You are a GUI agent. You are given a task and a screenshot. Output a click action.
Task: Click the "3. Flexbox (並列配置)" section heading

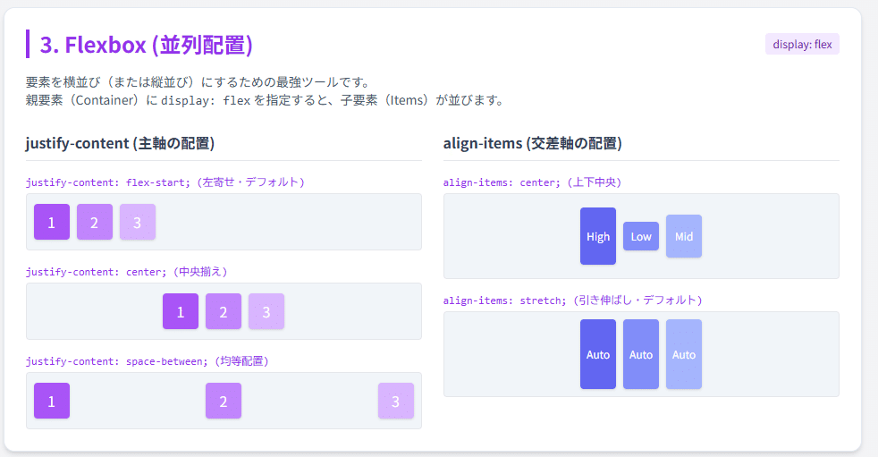pyautogui.click(x=147, y=45)
